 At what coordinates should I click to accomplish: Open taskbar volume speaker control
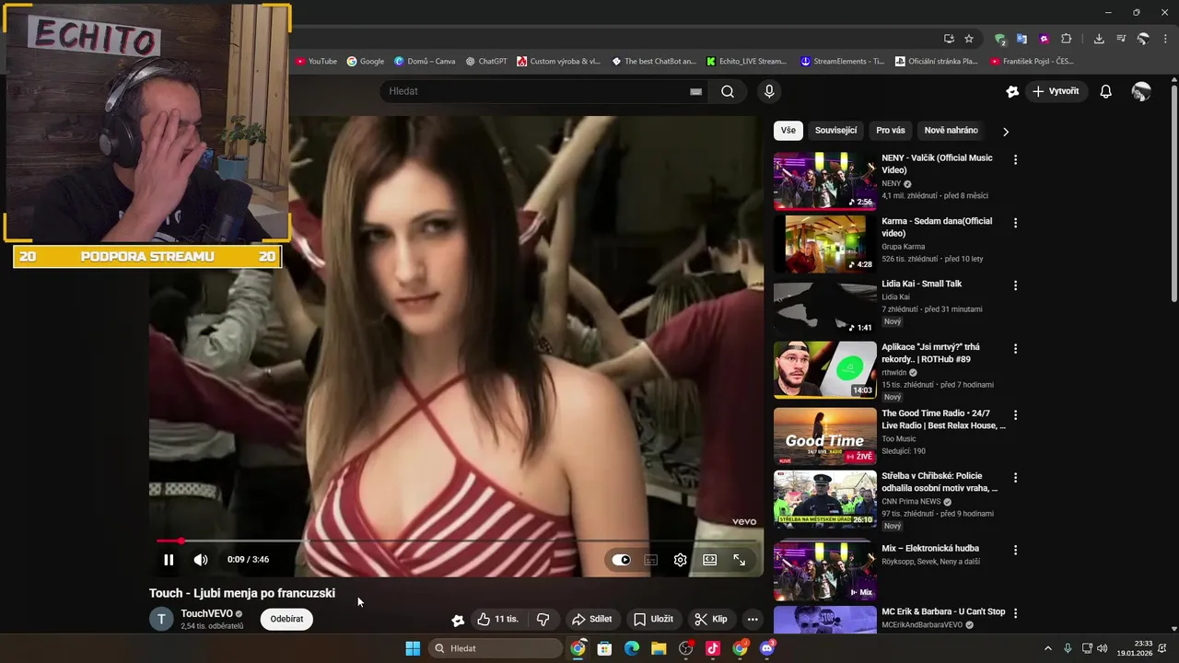point(1102,648)
